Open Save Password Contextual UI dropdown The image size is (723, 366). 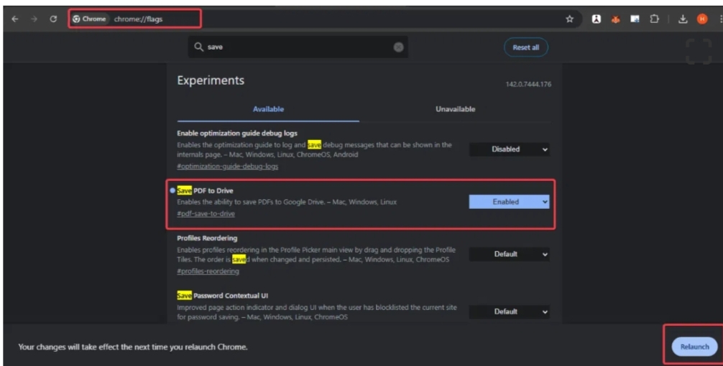pyautogui.click(x=510, y=311)
